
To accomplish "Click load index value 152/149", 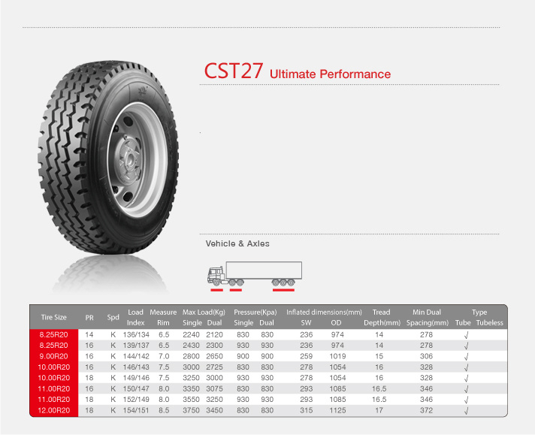I will (136, 399).
